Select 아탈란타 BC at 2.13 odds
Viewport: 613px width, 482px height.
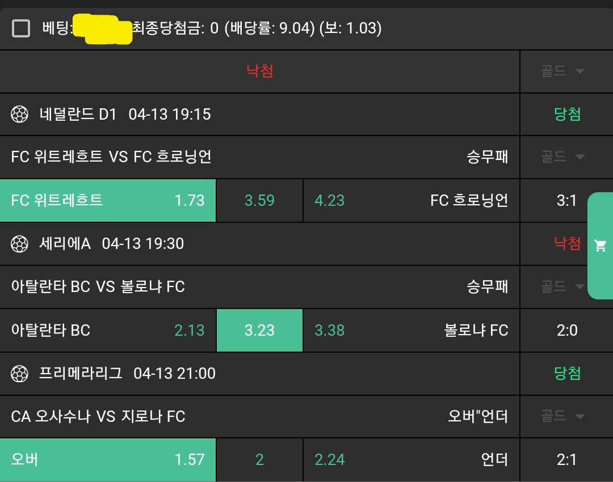[108, 330]
